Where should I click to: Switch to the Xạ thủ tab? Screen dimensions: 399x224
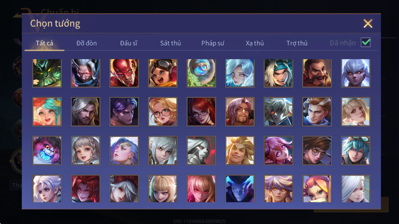click(x=255, y=43)
